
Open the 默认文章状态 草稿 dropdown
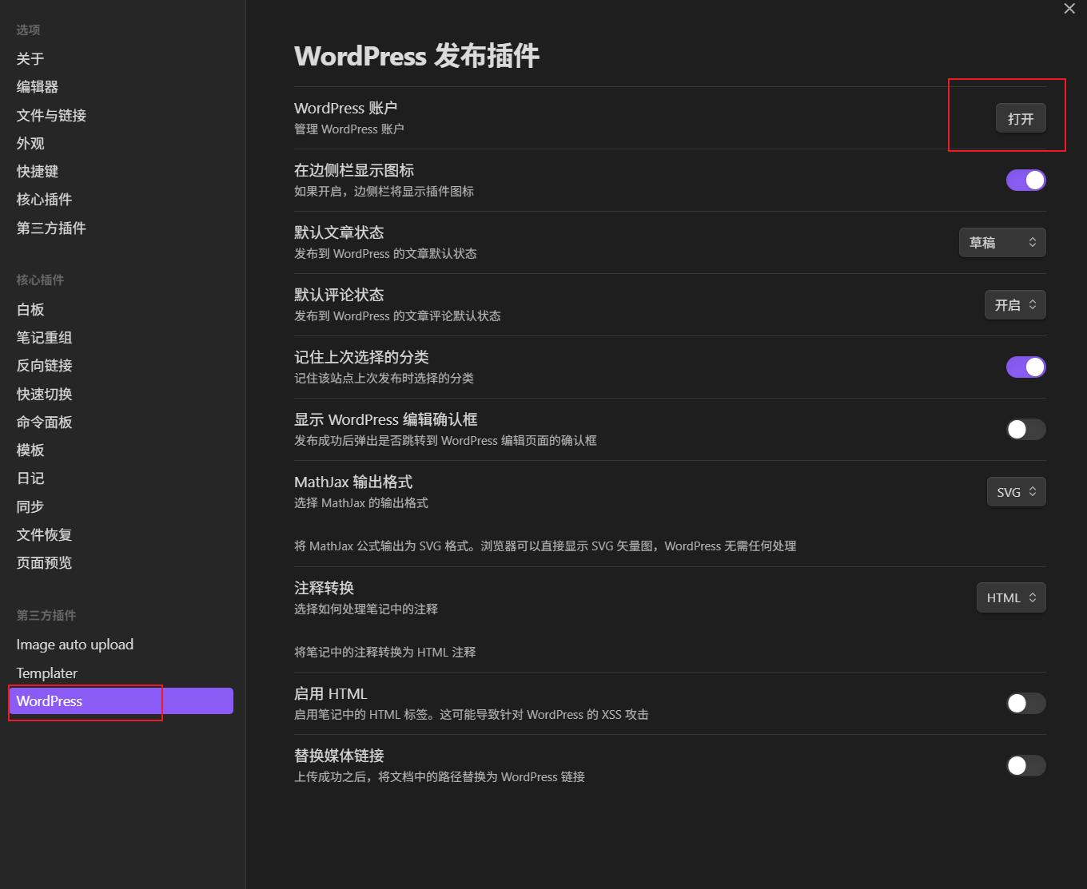1002,242
